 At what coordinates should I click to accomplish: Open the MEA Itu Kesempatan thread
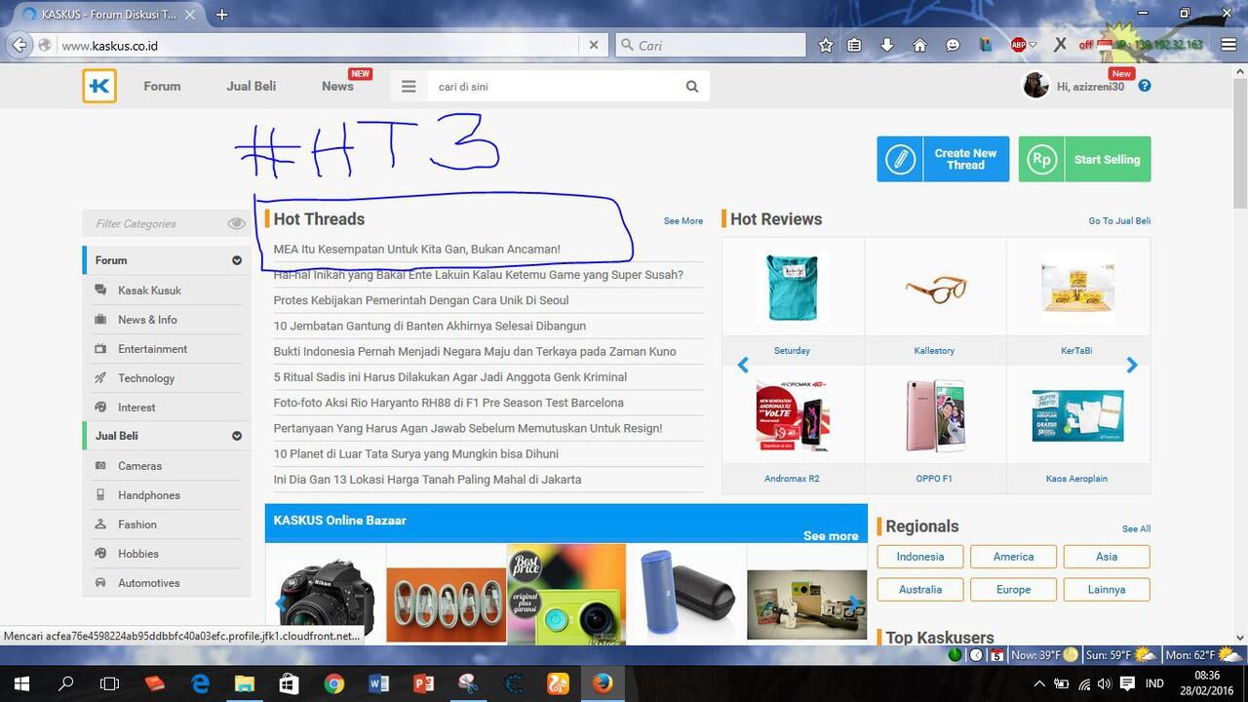(417, 250)
